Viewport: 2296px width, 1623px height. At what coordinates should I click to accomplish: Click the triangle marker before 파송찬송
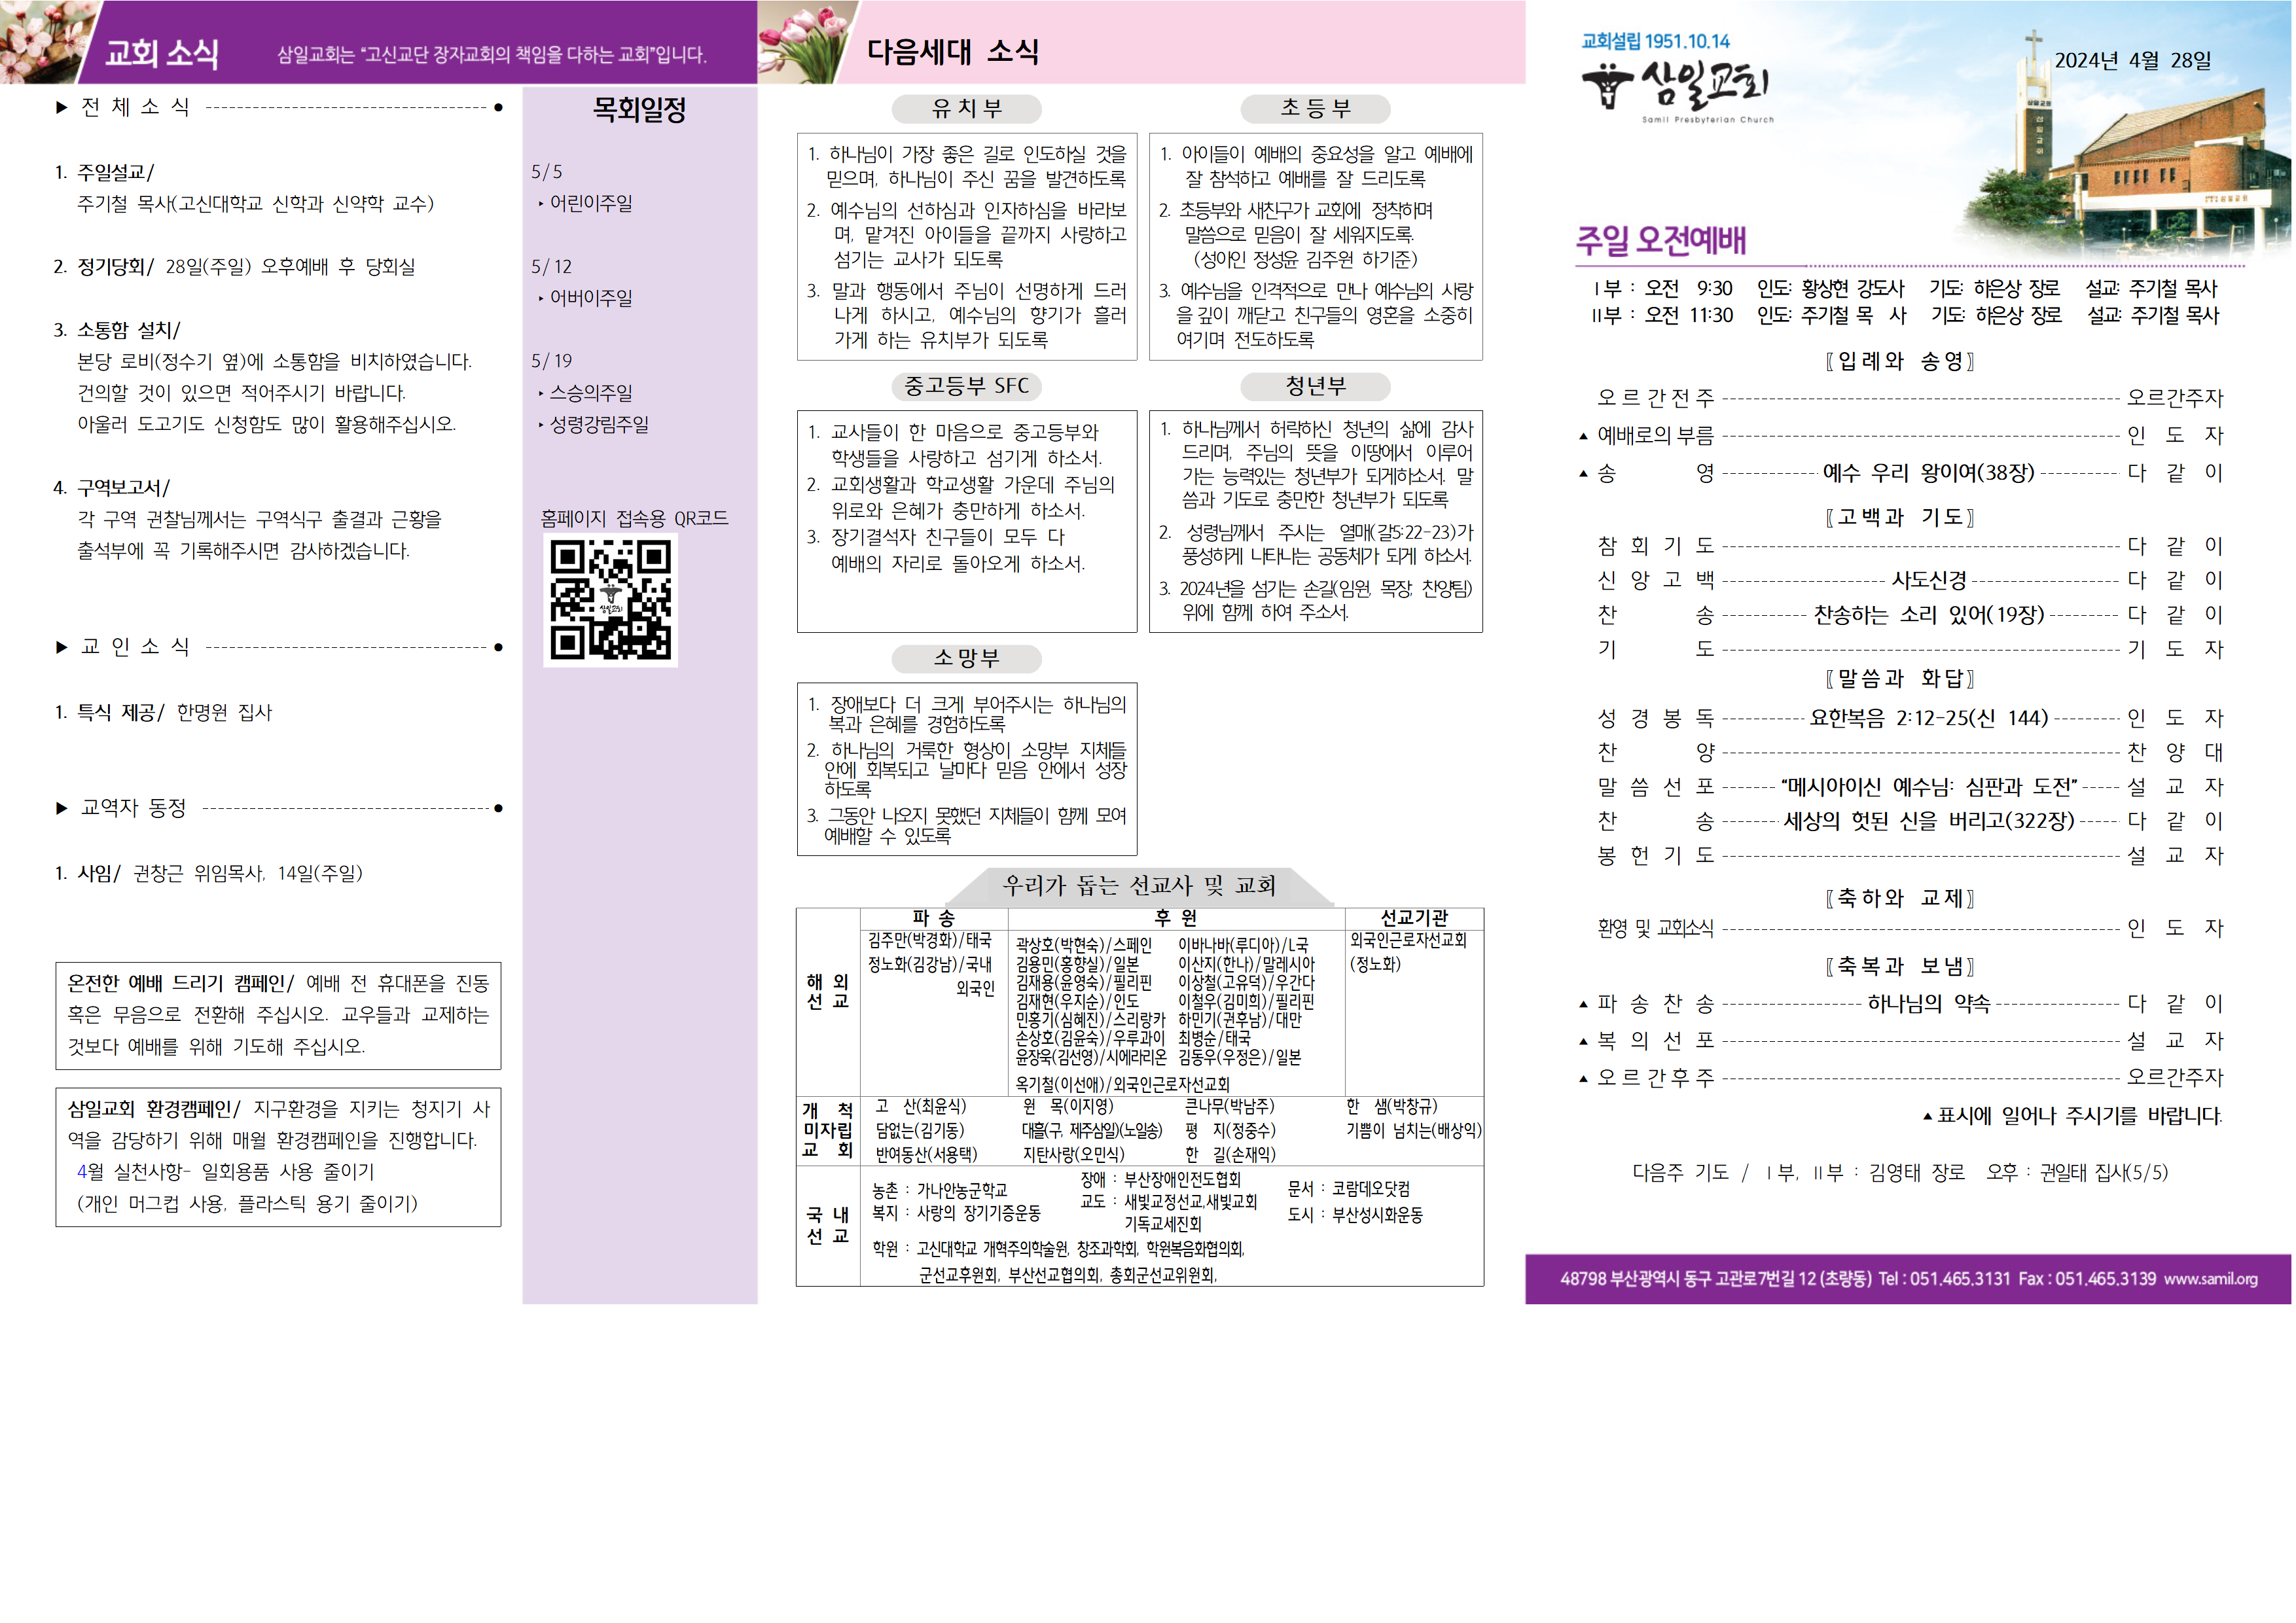pos(1583,1005)
